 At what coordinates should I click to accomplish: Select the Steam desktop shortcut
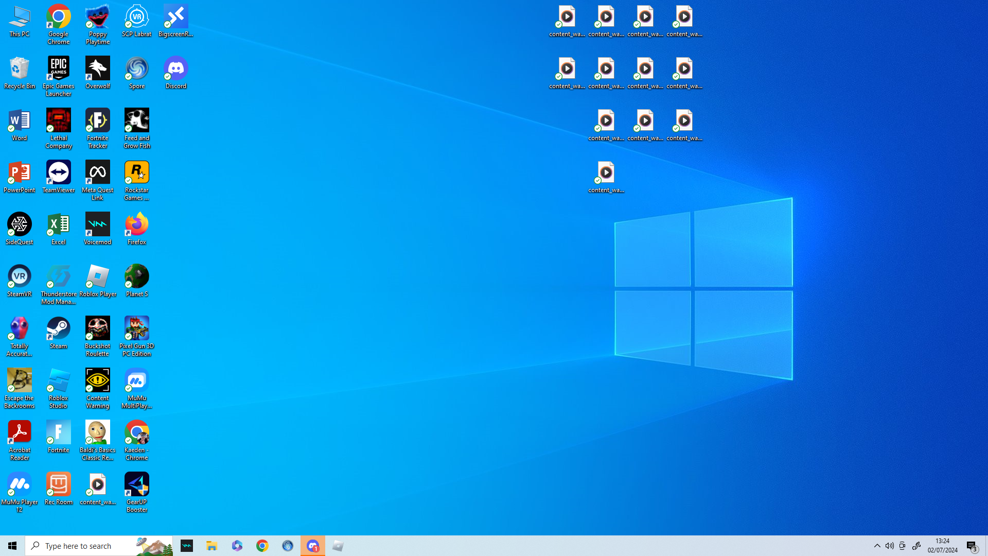click(59, 333)
